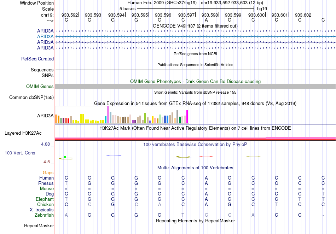The height and width of the screenshot is (234, 336).
Task: Click the 5 bases scale bar
Action: [x=195, y=8]
